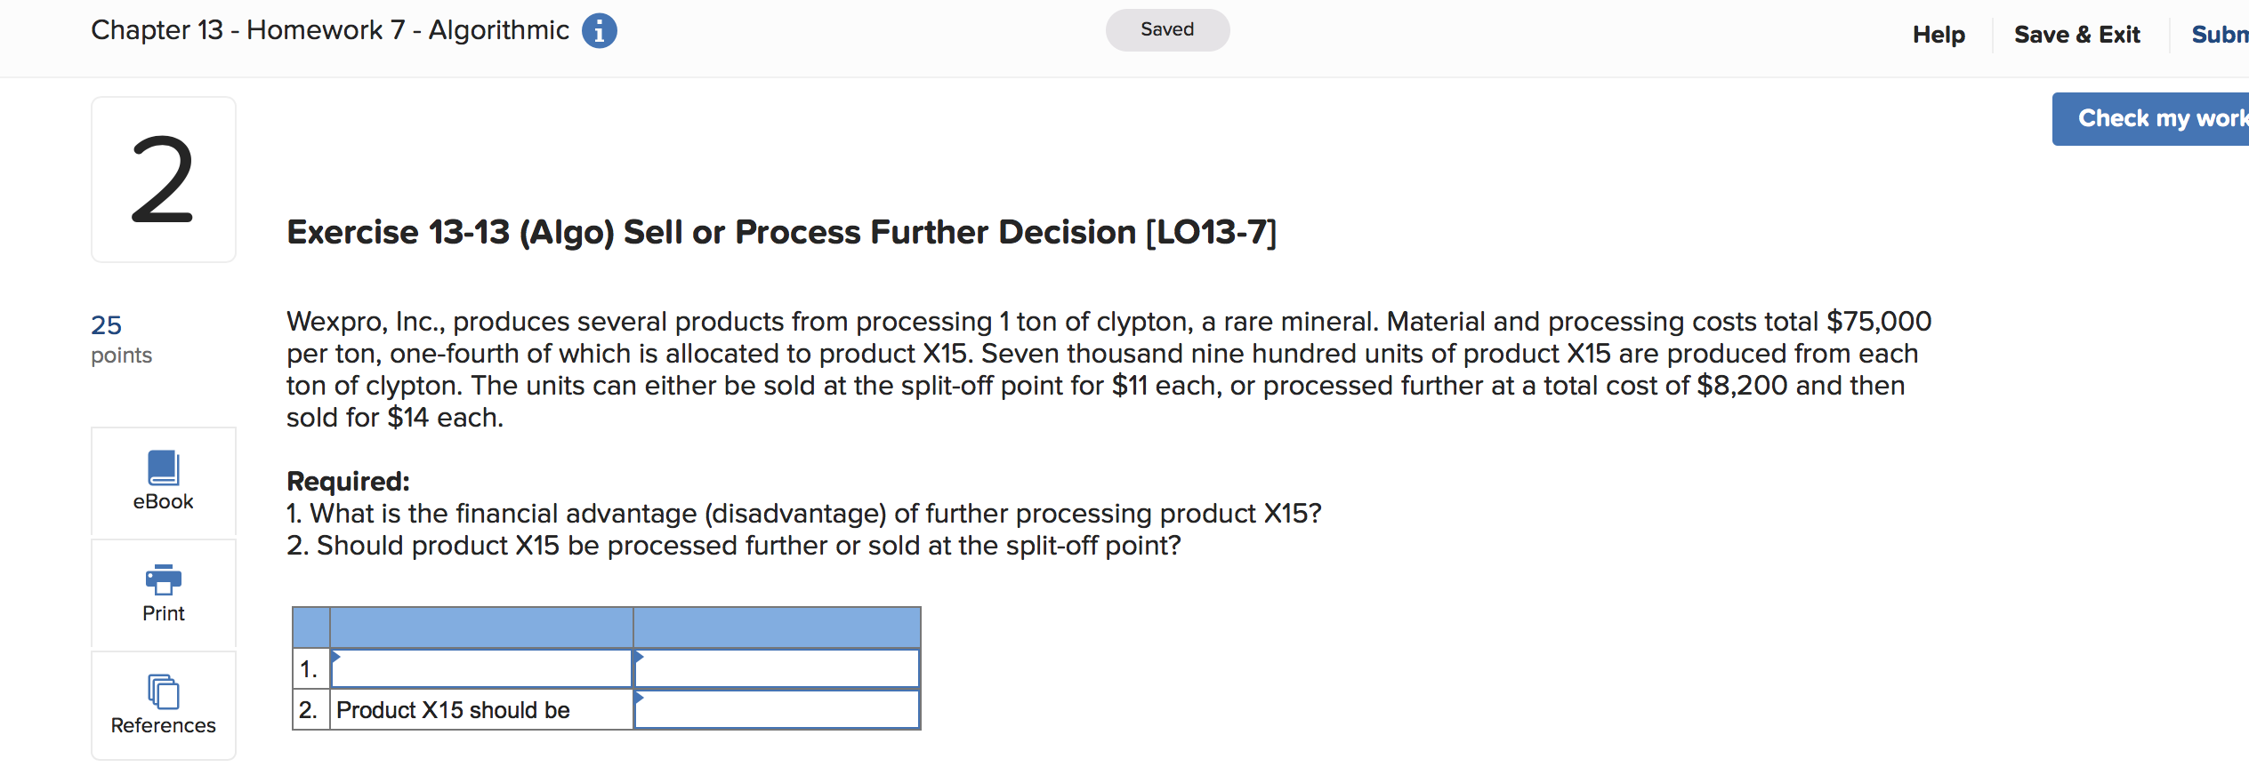The width and height of the screenshot is (2249, 775).
Task: Click the Submit button at top right
Action: [x=2220, y=35]
